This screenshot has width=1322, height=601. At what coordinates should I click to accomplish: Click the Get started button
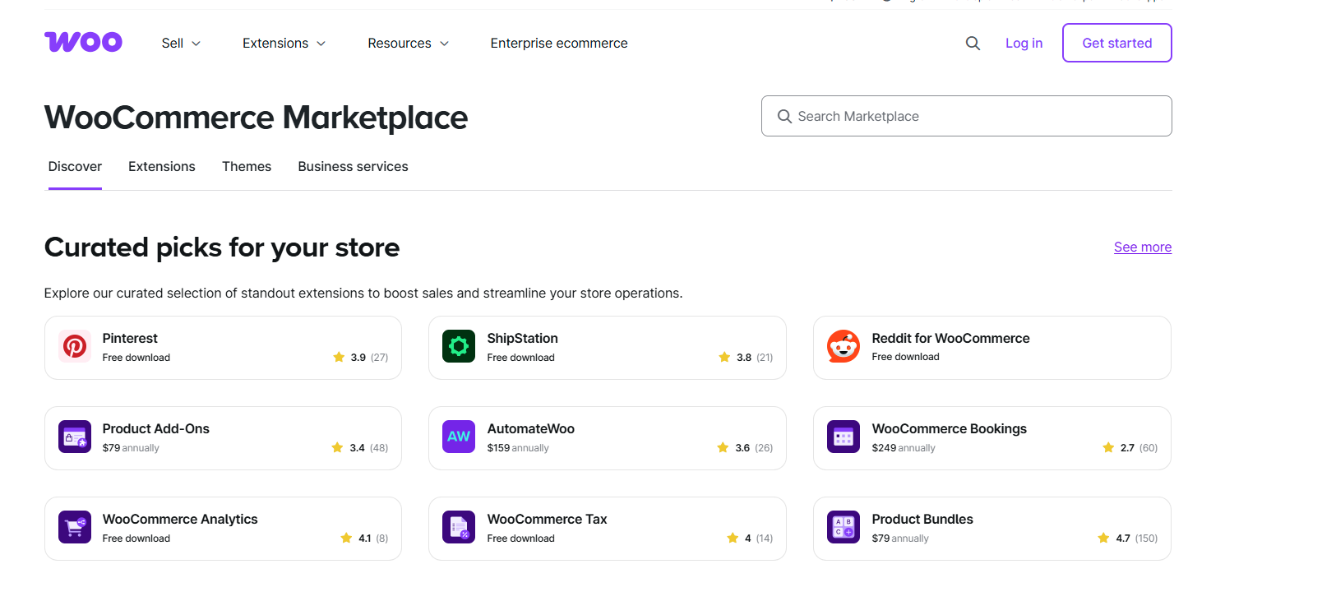click(x=1116, y=43)
